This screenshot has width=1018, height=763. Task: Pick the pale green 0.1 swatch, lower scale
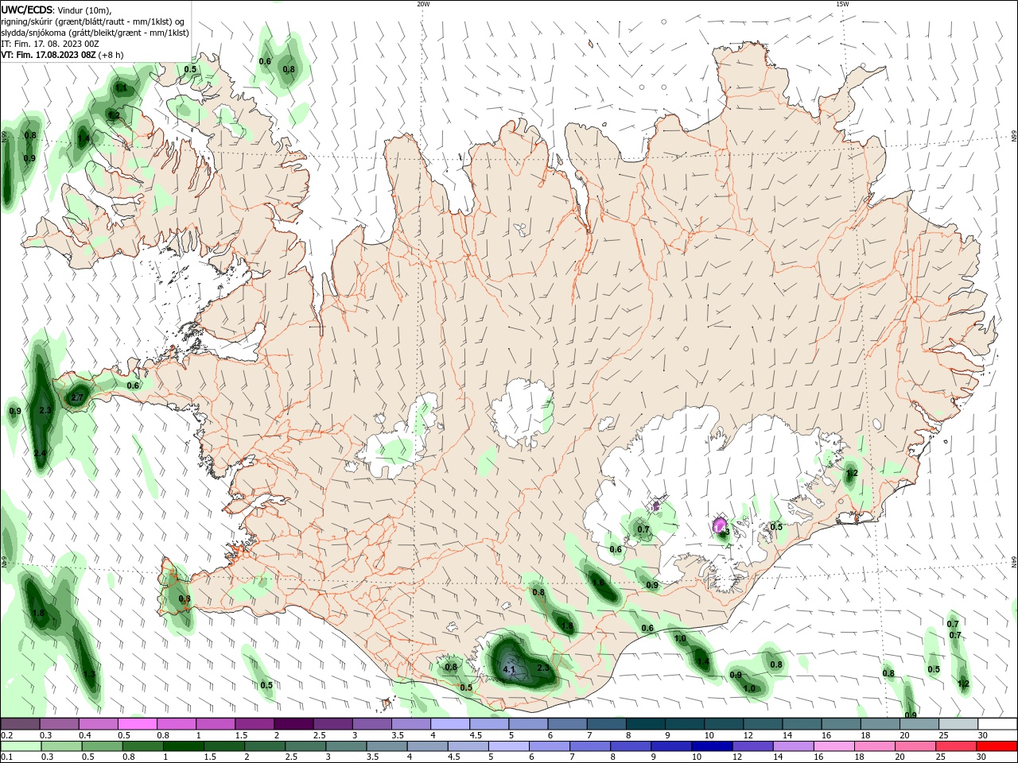[21, 746]
